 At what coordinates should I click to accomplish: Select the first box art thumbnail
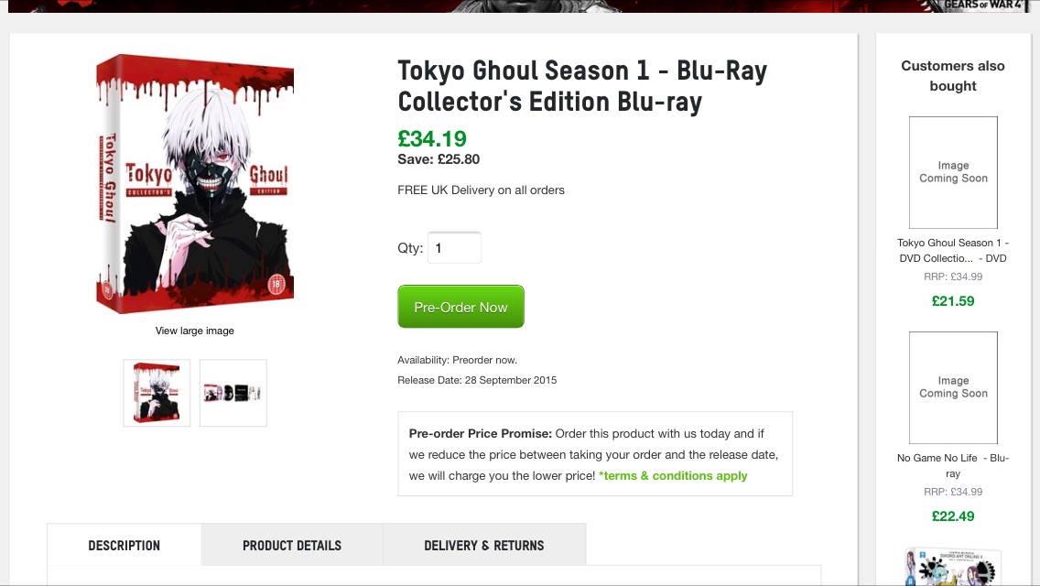tap(157, 393)
